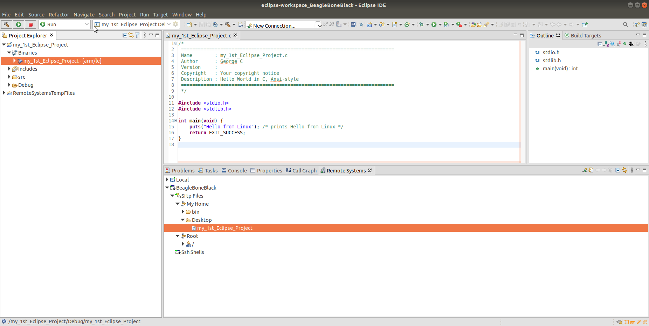Screen dimensions: 649x326
Task: Edit launch configuration using the gear icon
Action: pos(176,24)
